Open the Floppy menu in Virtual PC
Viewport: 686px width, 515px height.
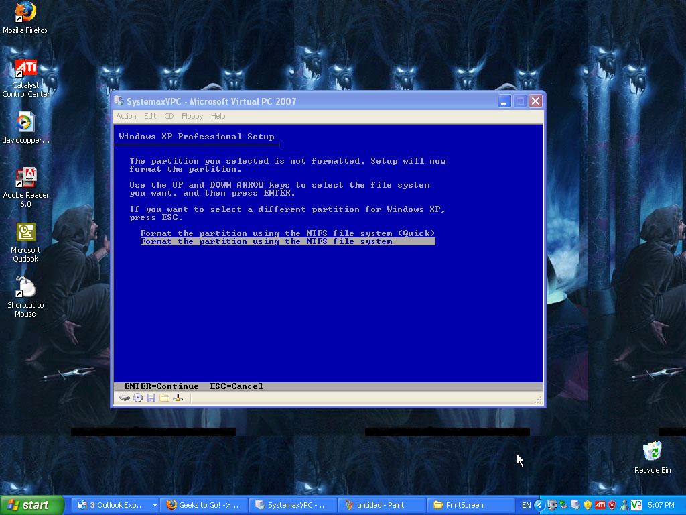[x=192, y=116]
